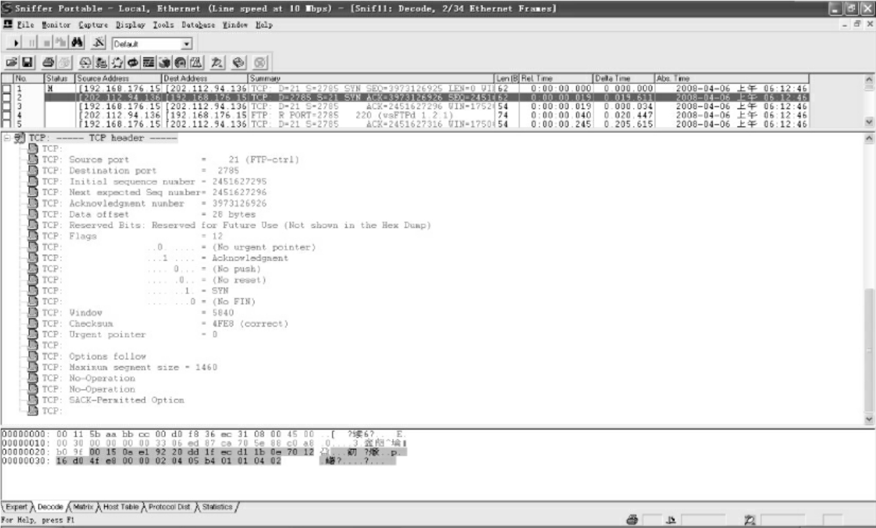The image size is (876, 528).
Task: Tick the checkbox for frame No. 2
Action: point(6,97)
